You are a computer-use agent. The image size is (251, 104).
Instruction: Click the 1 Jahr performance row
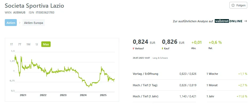click(x=227, y=96)
